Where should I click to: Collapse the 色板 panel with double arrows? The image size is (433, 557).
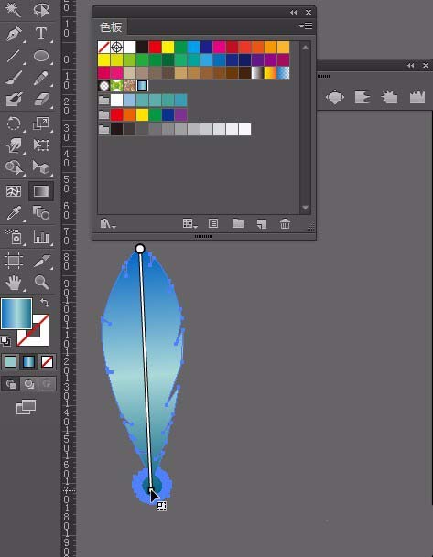pyautogui.click(x=293, y=12)
